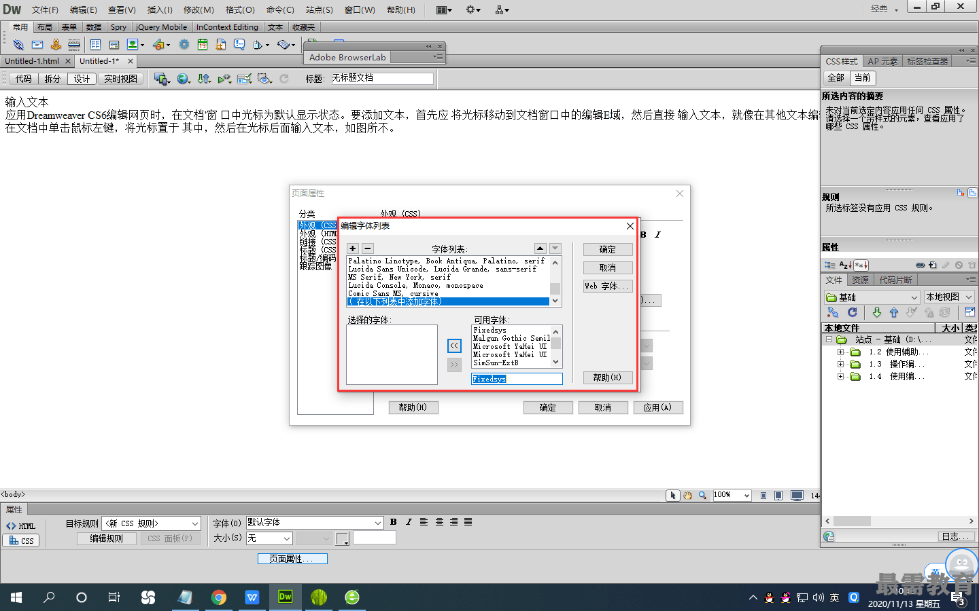Click the Check Browser Compatibility icon
The height and width of the screenshot is (611, 979).
pyautogui.click(x=245, y=79)
